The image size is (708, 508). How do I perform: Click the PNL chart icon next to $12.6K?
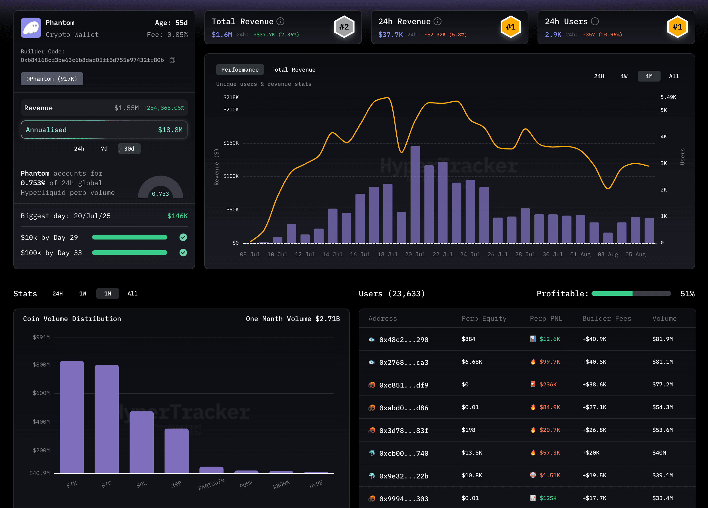click(533, 339)
